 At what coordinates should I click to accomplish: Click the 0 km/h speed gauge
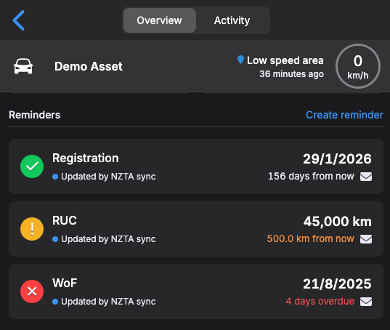(x=357, y=66)
